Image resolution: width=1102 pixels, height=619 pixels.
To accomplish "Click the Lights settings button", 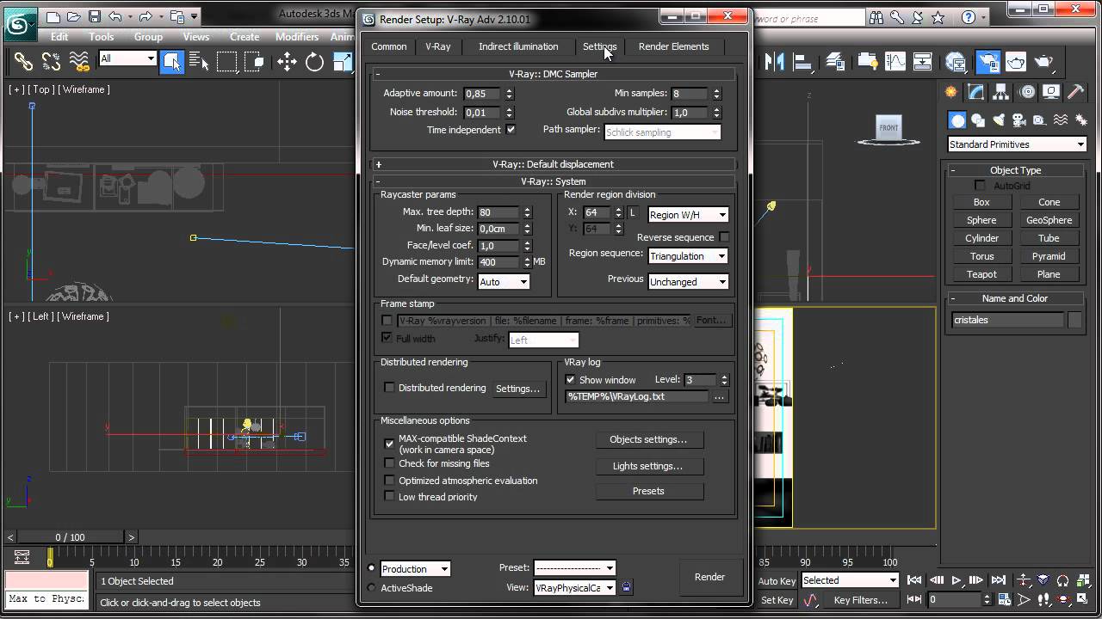I will (x=648, y=466).
